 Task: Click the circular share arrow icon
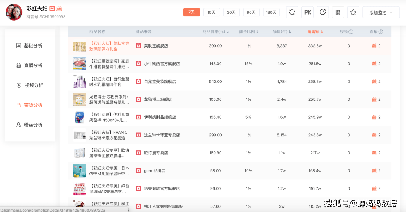323,12
